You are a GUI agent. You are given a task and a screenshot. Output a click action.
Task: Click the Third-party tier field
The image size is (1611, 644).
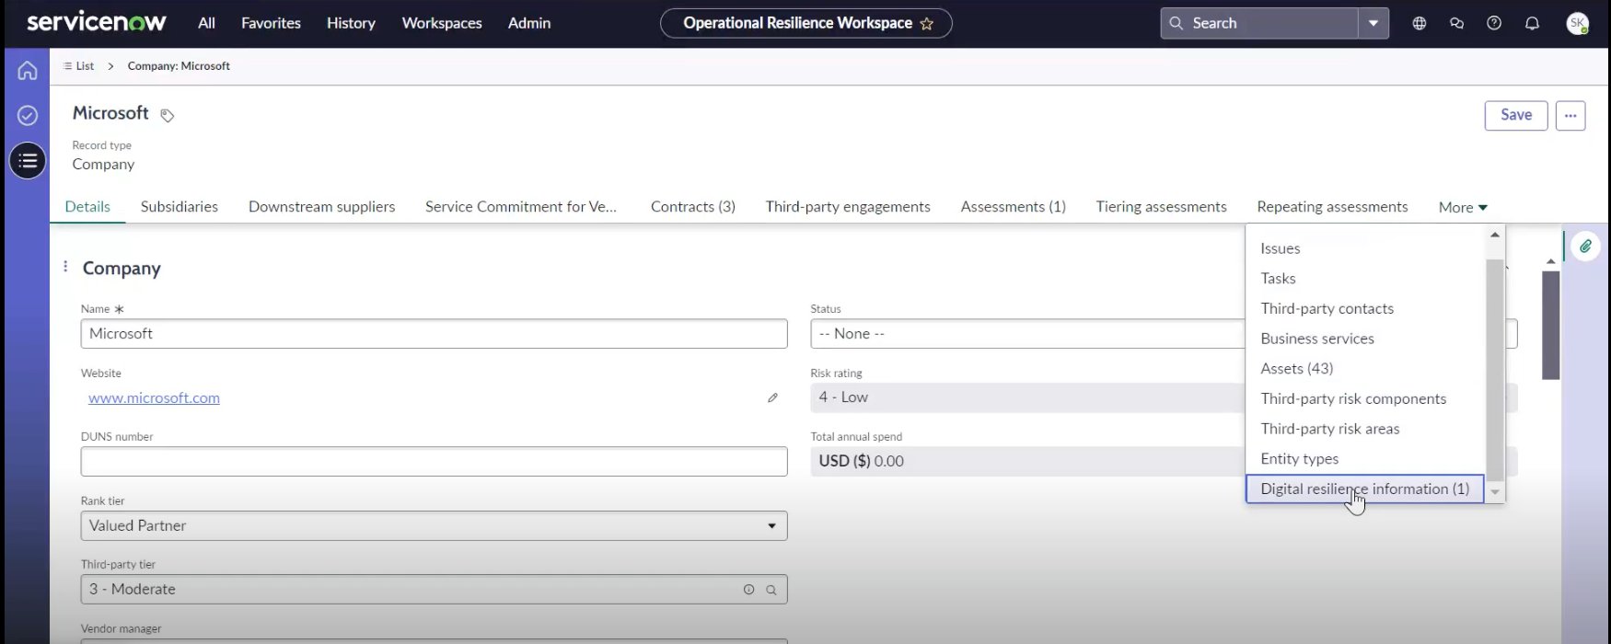(x=434, y=590)
